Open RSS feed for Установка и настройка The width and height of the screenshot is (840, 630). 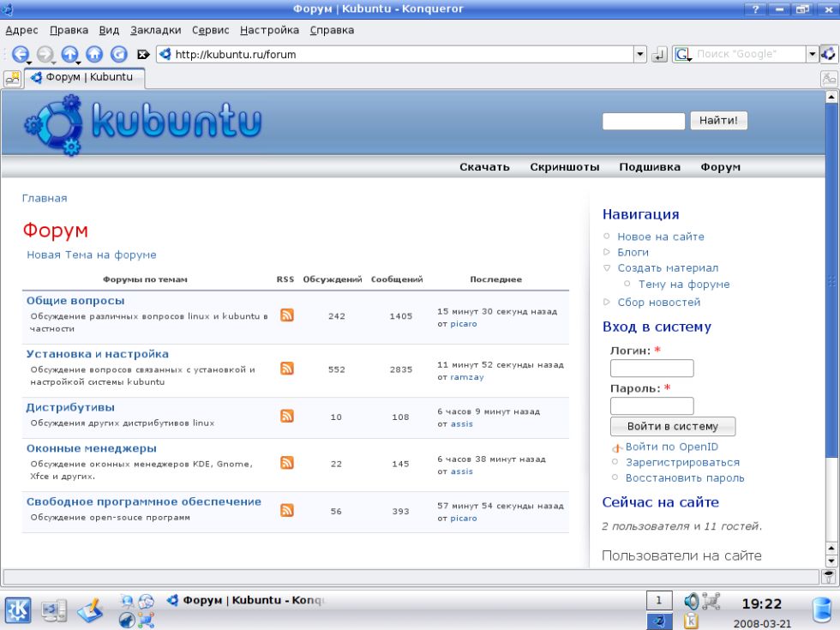tap(287, 369)
